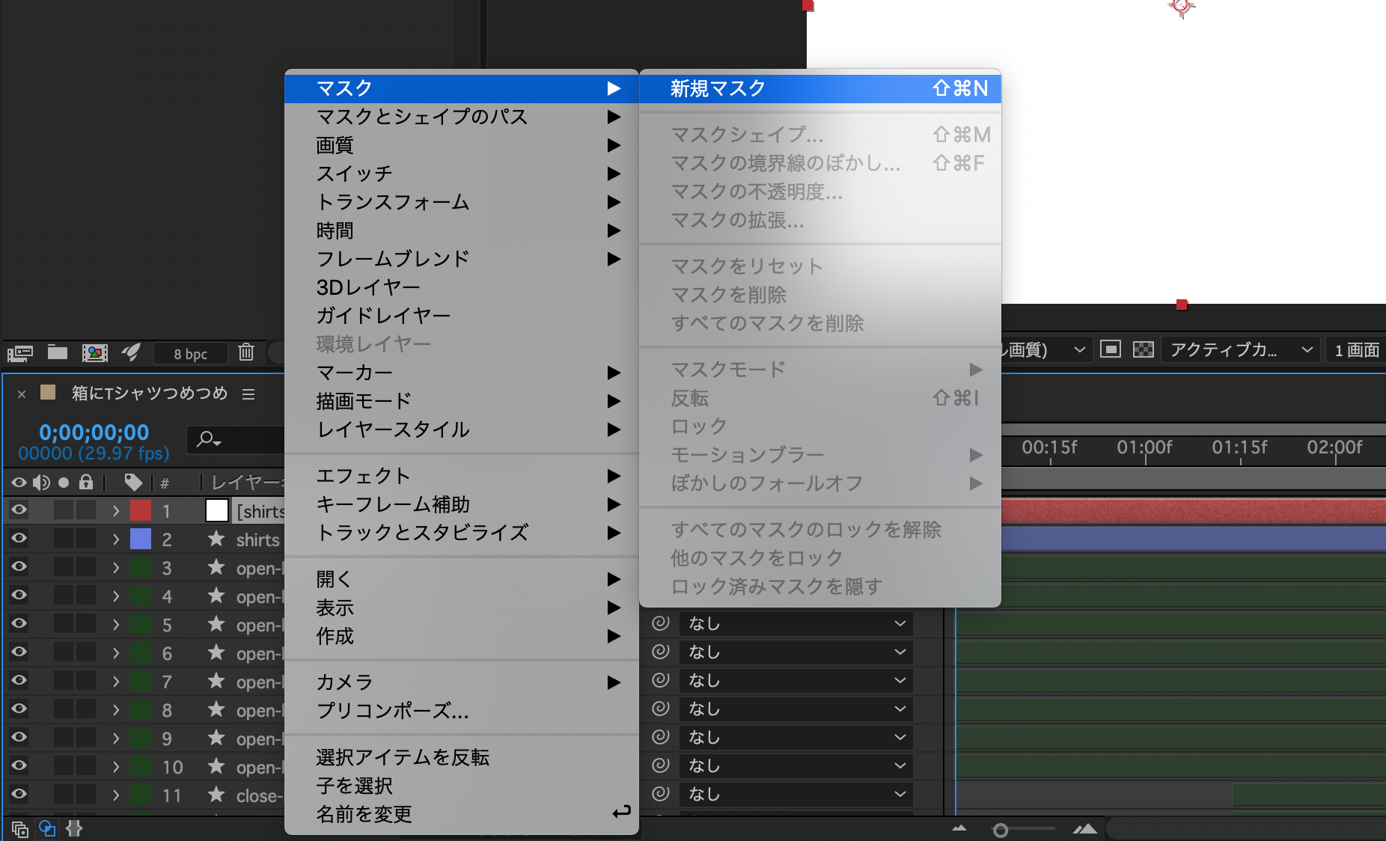Open the レイヤースタイル submenu

(x=462, y=429)
